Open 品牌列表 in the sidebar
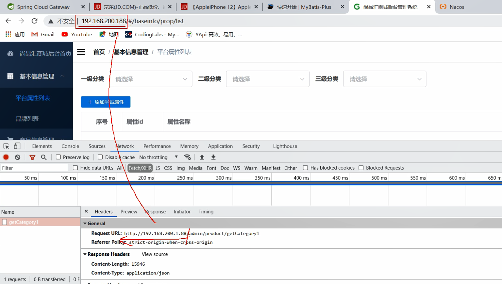502x284 pixels. (27, 119)
